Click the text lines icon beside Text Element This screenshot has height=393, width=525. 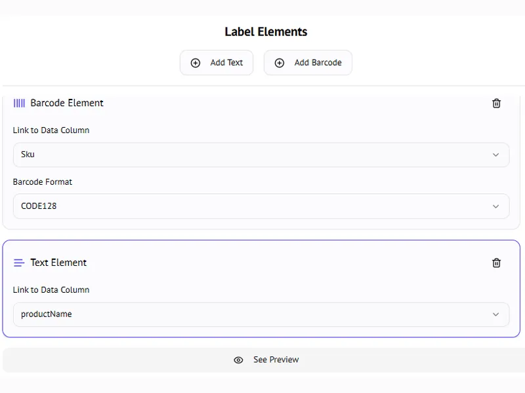[18, 262]
